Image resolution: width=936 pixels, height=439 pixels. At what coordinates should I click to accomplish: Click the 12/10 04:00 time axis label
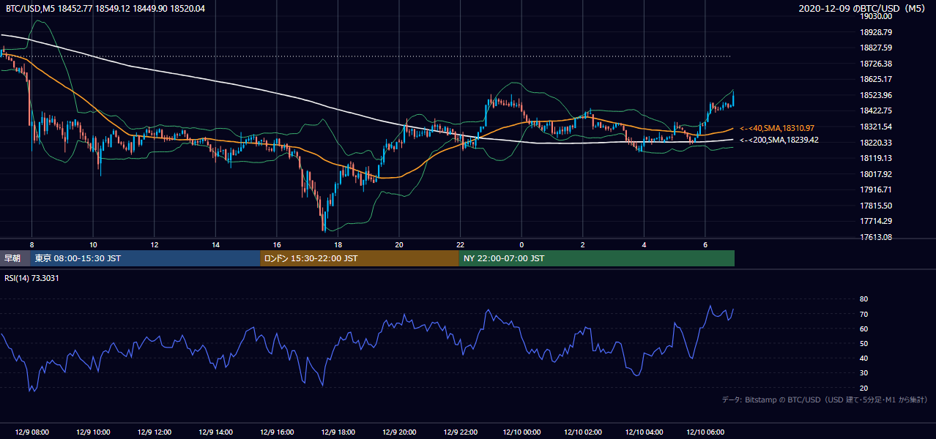[x=645, y=432]
